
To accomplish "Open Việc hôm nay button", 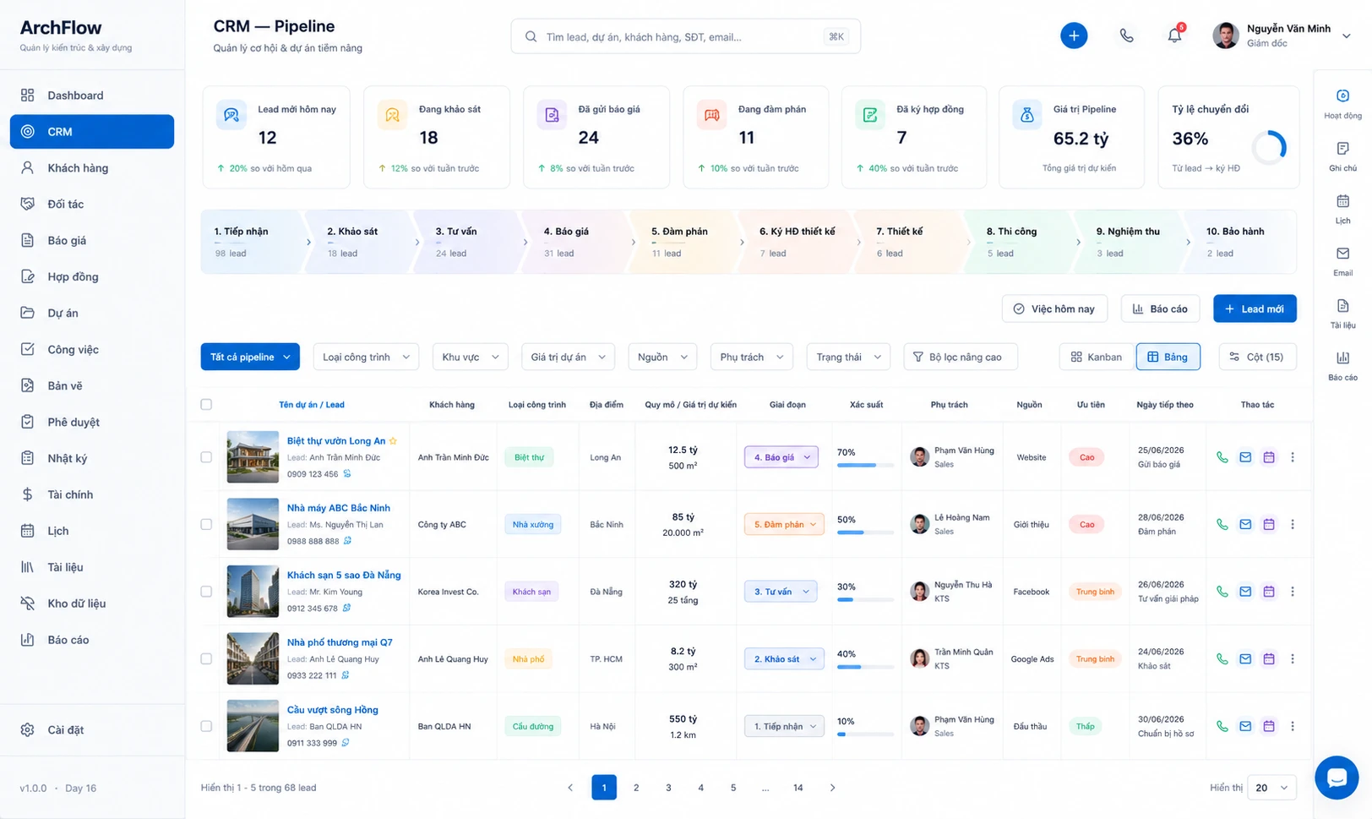I will click(x=1054, y=308).
